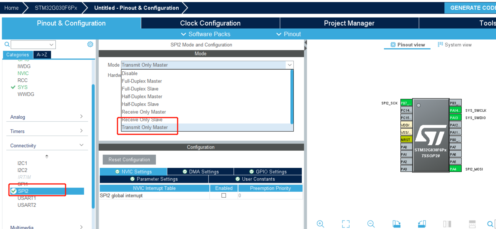Screen dimensions: 496x229
Task: Choose Full-Duplex Slave in the Mode list
Action: tap(206, 89)
